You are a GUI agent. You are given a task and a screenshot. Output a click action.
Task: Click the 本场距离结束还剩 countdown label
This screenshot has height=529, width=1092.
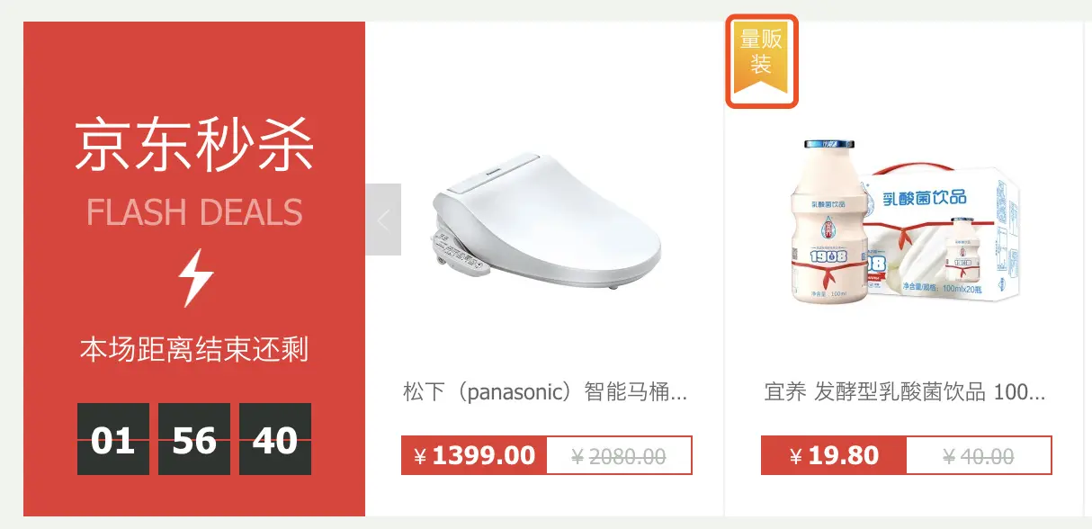(194, 348)
